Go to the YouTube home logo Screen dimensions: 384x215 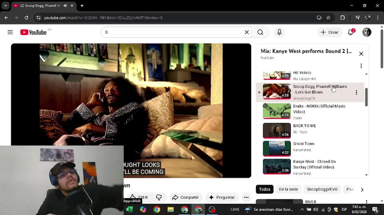pos(33,32)
